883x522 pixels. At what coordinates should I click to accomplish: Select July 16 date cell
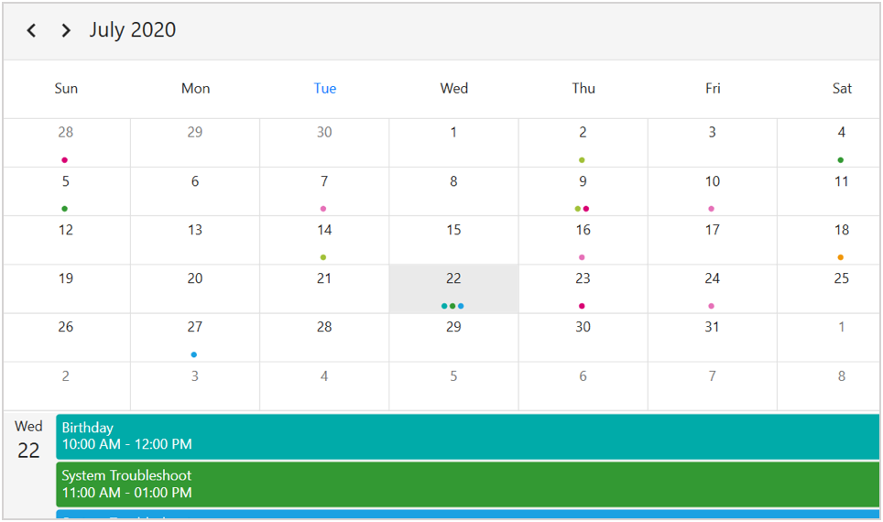click(583, 240)
